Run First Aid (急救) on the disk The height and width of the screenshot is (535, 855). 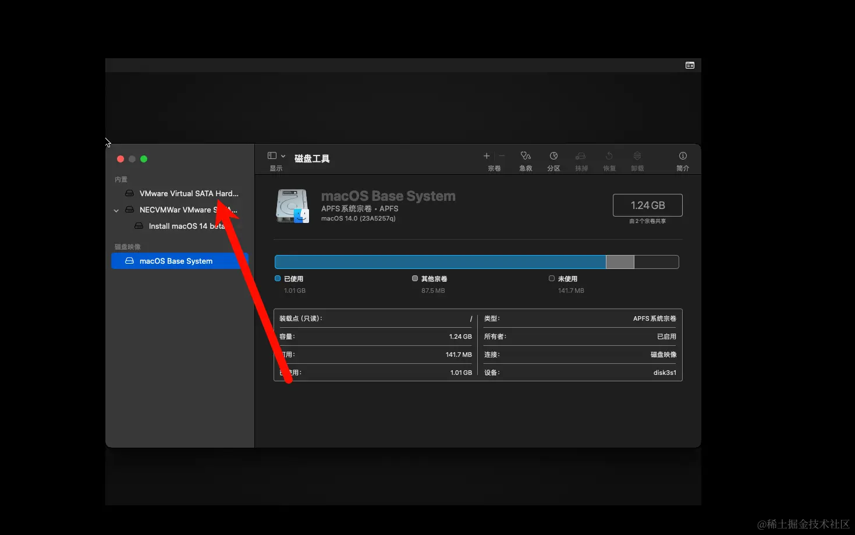526,155
